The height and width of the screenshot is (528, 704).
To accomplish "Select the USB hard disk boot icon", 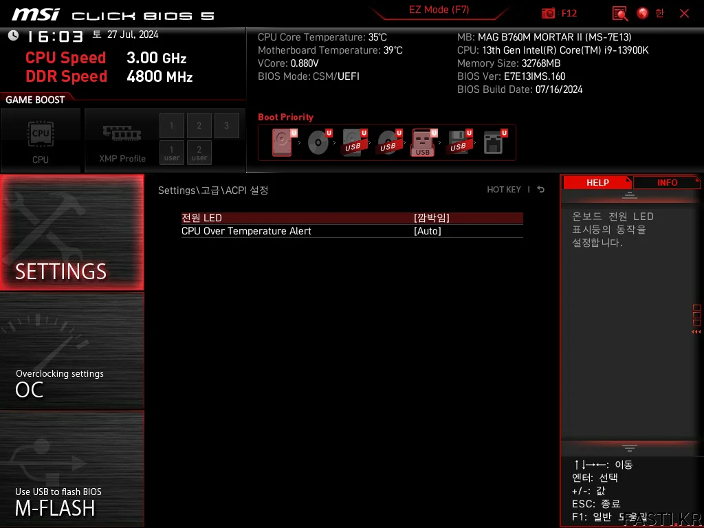I will pyautogui.click(x=355, y=142).
